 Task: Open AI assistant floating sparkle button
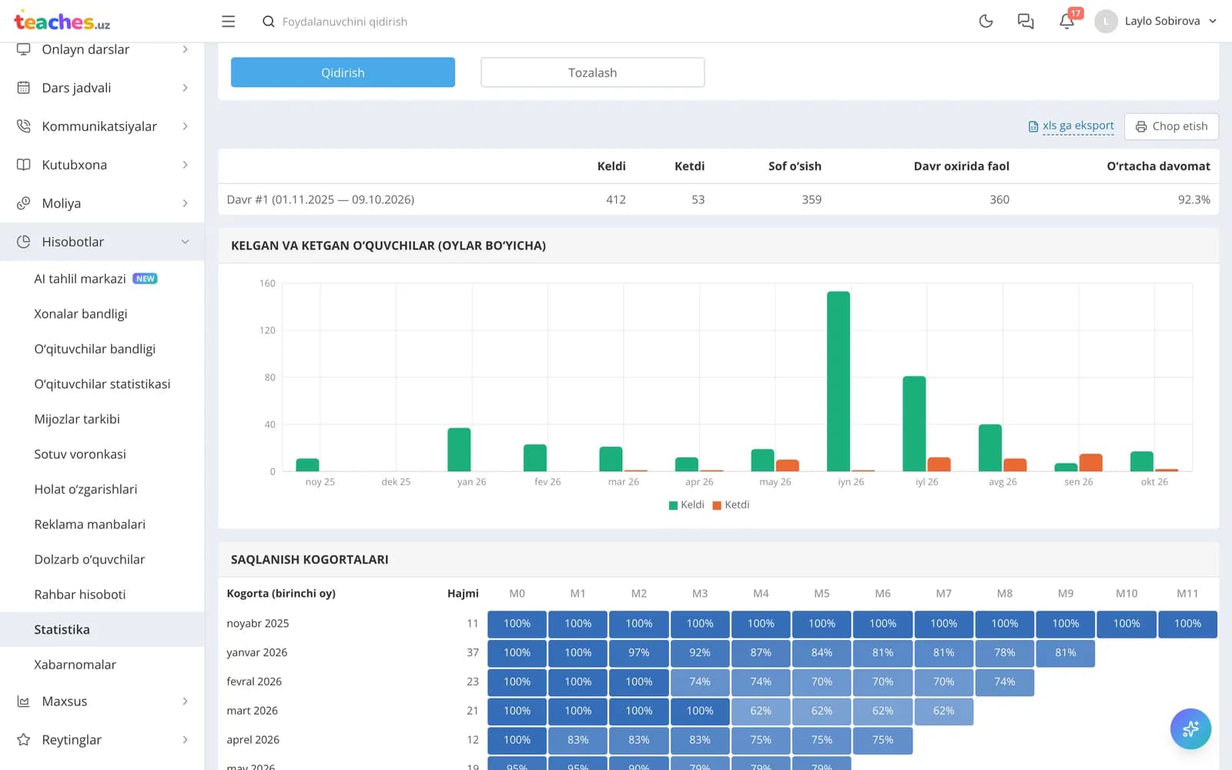pyautogui.click(x=1190, y=728)
